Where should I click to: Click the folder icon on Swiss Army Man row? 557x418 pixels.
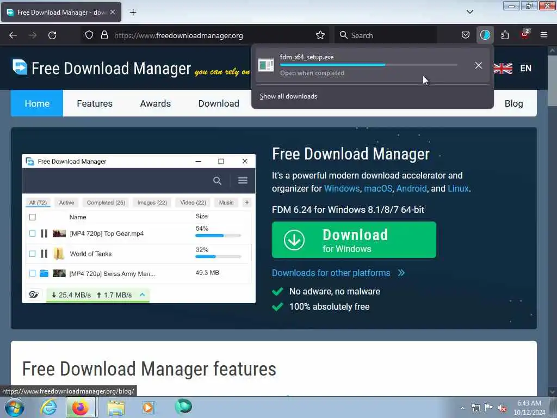click(x=44, y=273)
